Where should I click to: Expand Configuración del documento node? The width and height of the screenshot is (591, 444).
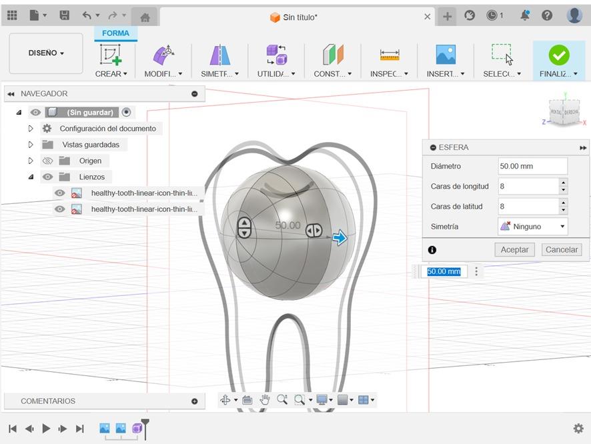31,129
